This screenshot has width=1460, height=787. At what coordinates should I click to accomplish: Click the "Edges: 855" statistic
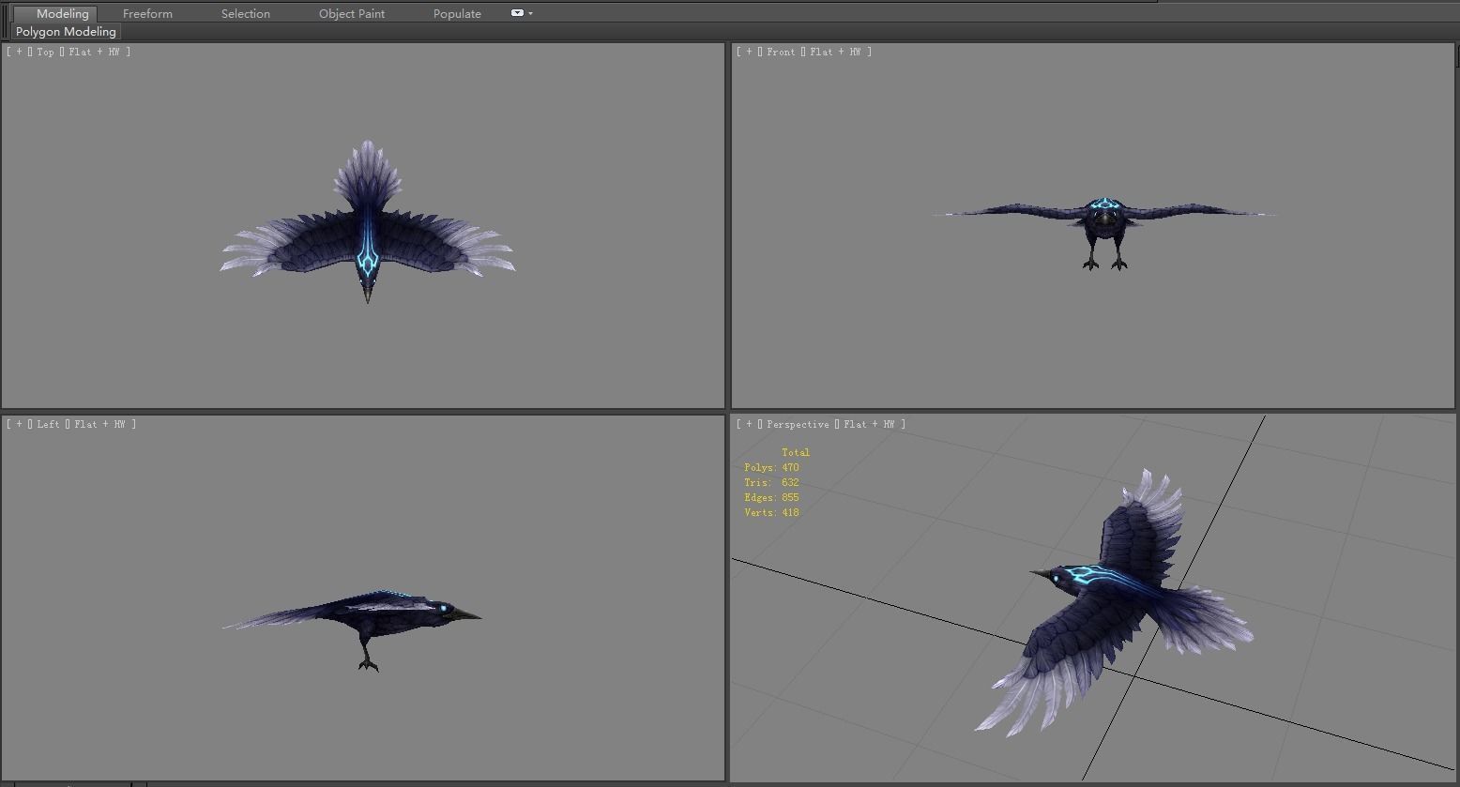click(771, 498)
